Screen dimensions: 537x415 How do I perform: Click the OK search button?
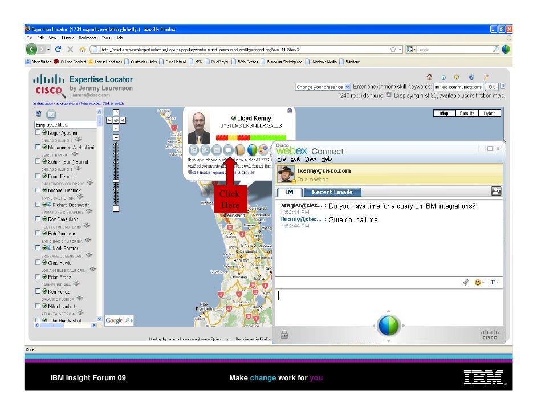click(491, 87)
